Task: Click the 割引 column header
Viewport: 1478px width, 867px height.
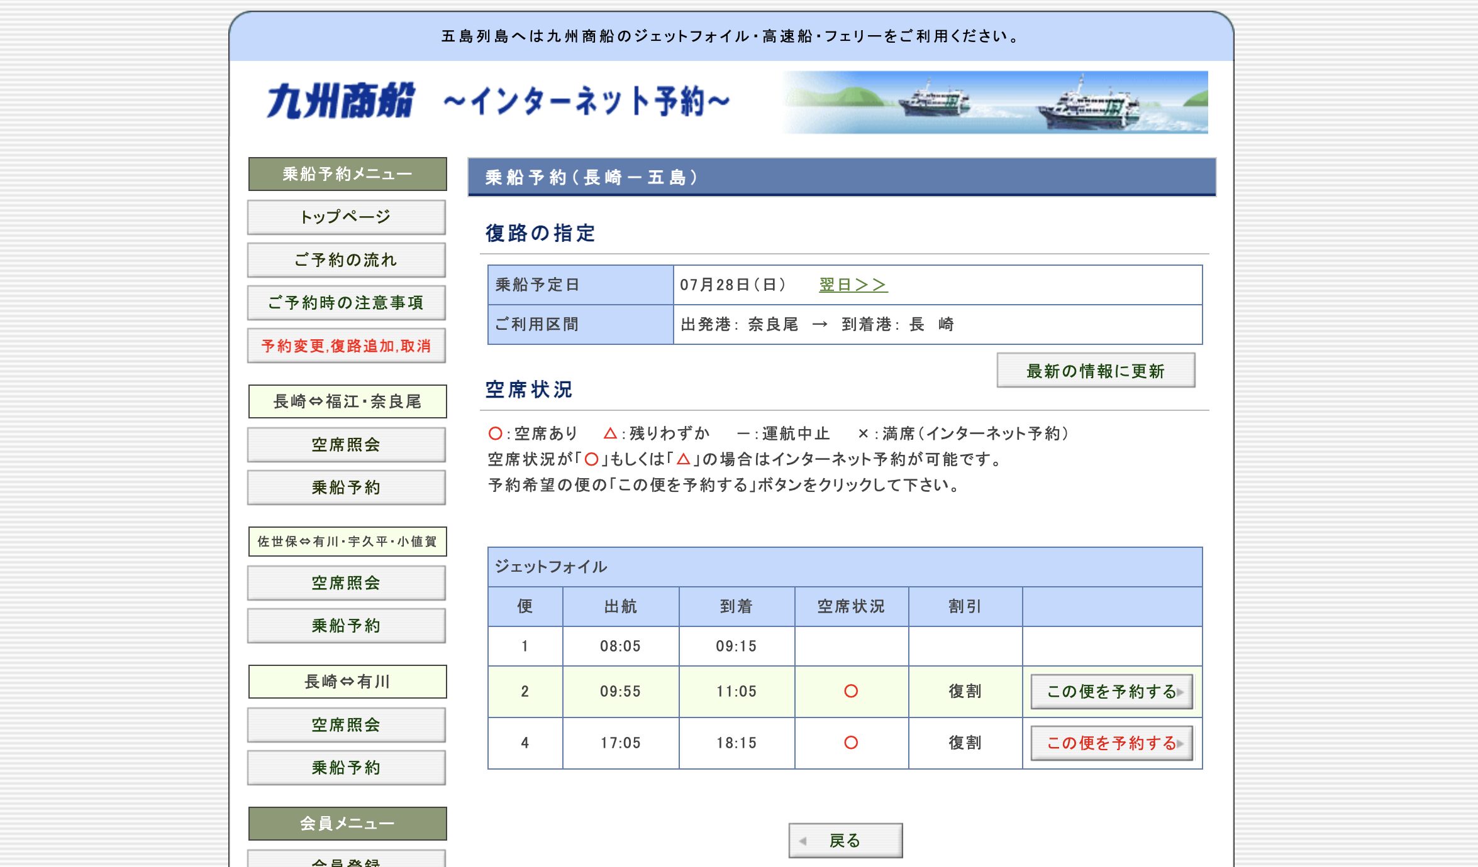Action: 965,606
